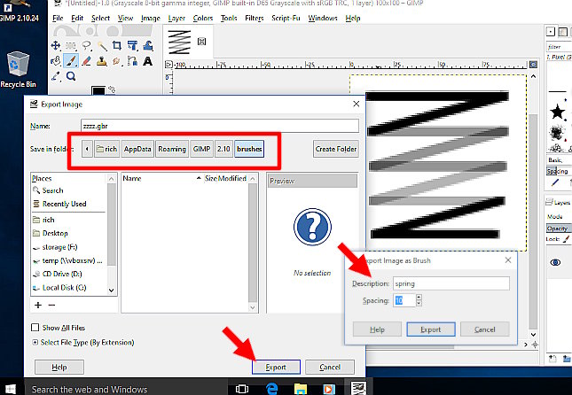Click the new layer icon in Layers panel
Image resolution: width=572 pixels, height=395 pixels.
click(x=552, y=359)
